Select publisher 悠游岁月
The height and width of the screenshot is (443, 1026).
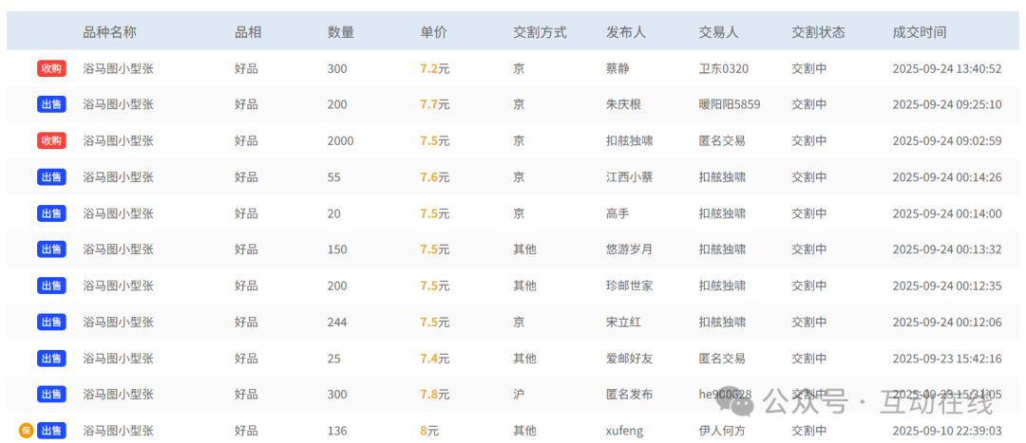click(x=629, y=249)
